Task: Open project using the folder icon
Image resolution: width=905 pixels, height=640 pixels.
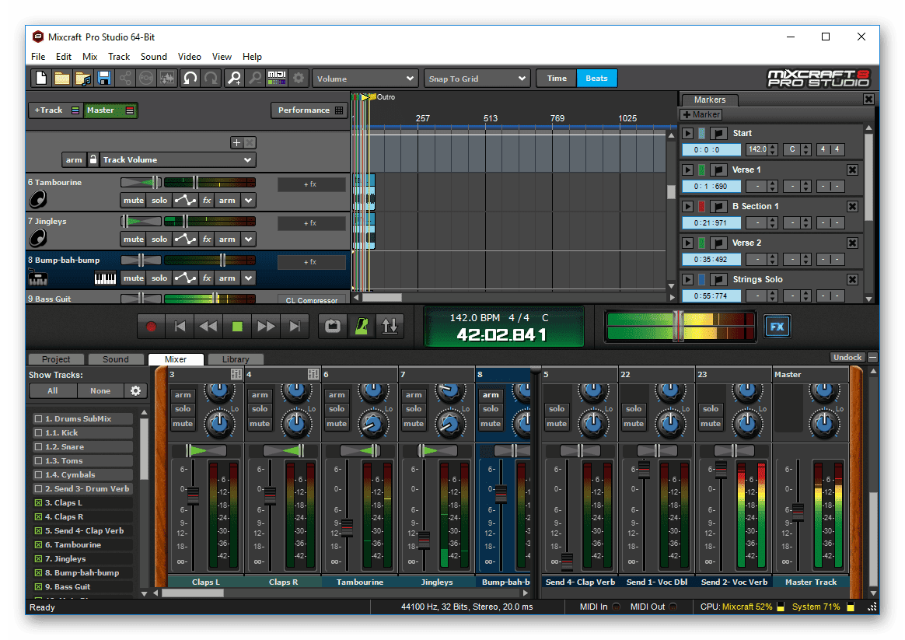Action: pos(61,79)
